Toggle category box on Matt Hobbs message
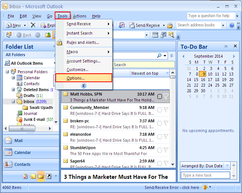The height and width of the screenshot is (193, 242). (160, 97)
